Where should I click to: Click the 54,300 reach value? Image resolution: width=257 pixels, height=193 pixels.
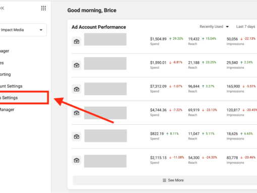194,158
